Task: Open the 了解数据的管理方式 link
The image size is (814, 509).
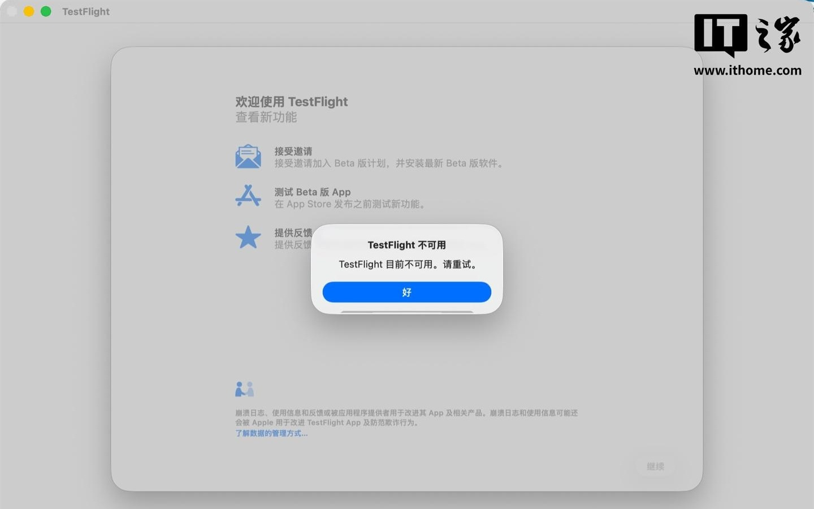Action: pos(271,433)
